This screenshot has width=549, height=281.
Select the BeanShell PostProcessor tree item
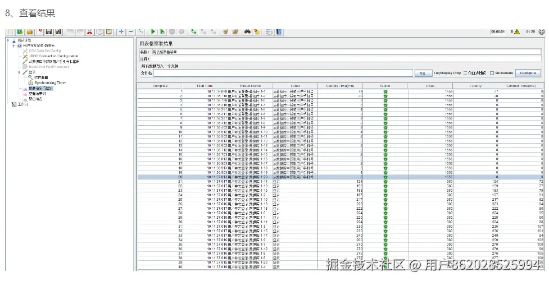[x=49, y=67]
